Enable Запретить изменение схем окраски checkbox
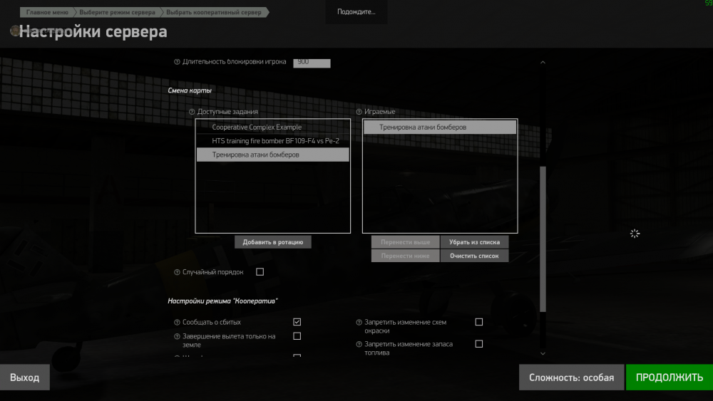713x401 pixels. click(x=479, y=321)
